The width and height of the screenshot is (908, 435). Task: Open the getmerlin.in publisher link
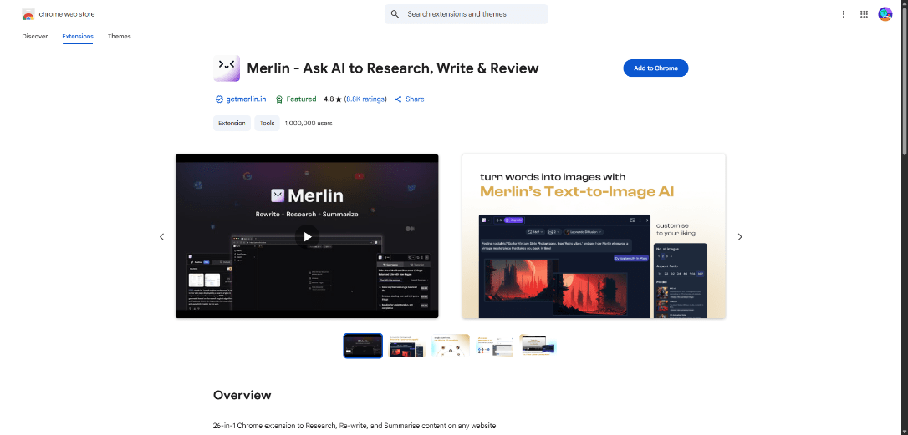point(246,99)
